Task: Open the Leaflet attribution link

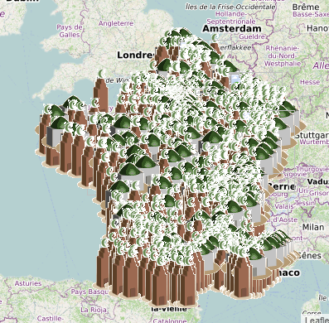Action: [317, 320]
